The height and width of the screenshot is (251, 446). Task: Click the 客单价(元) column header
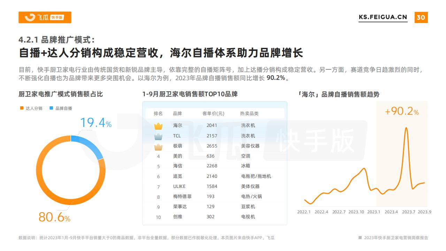pyautogui.click(x=213, y=114)
